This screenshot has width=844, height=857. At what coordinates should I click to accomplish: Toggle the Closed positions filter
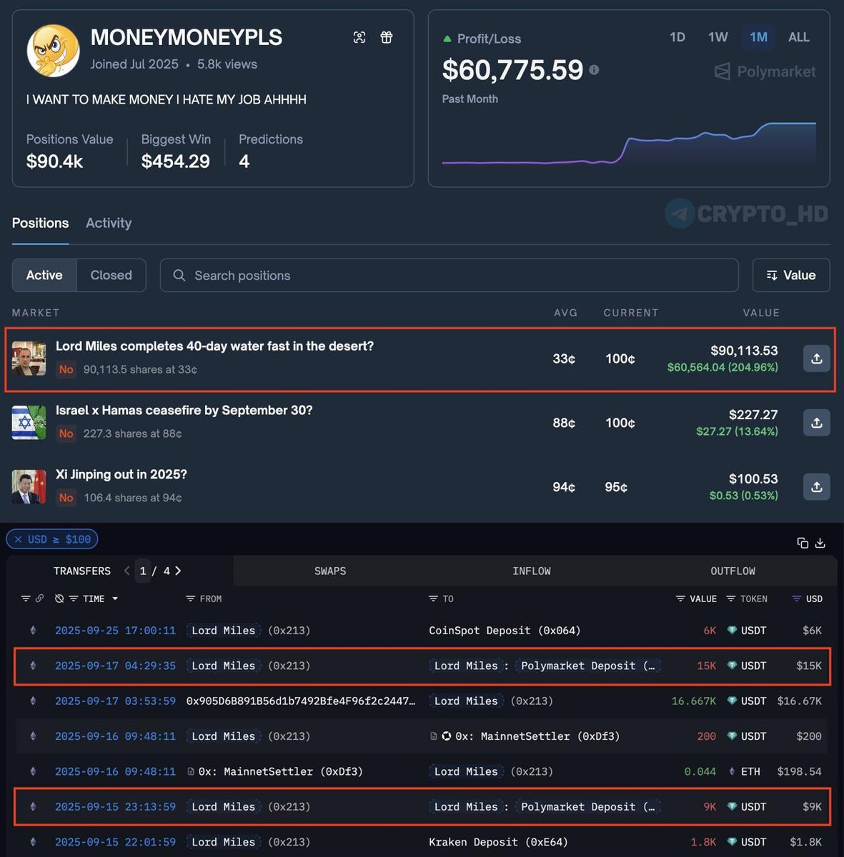coord(111,275)
